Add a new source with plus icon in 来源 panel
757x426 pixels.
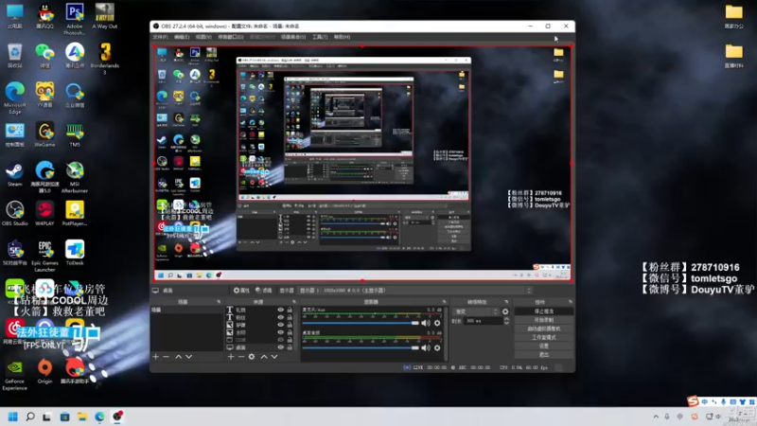(231, 357)
